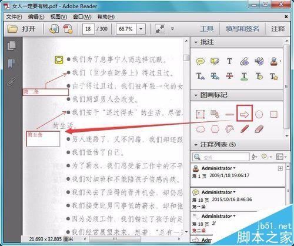Select the insert text at cursor tool

coord(200,76)
